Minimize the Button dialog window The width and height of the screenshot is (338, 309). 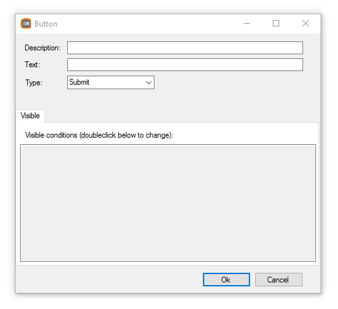[x=247, y=23]
